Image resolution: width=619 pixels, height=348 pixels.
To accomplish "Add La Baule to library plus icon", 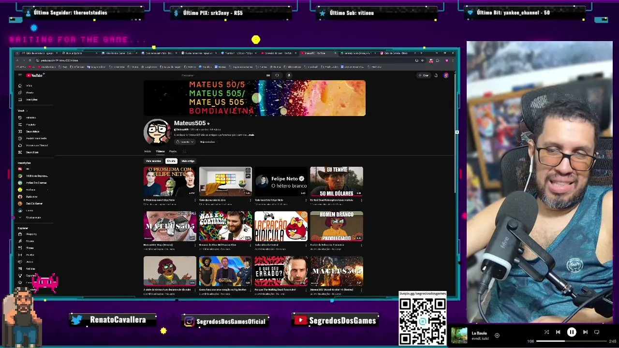I will 497,335.
